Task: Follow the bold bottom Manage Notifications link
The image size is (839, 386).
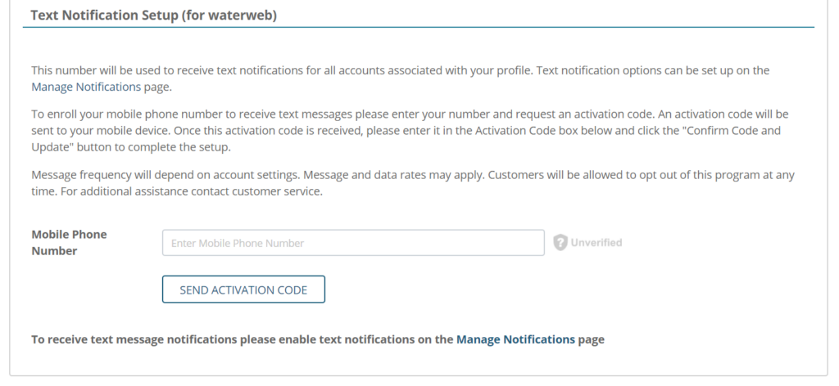Action: coord(515,339)
